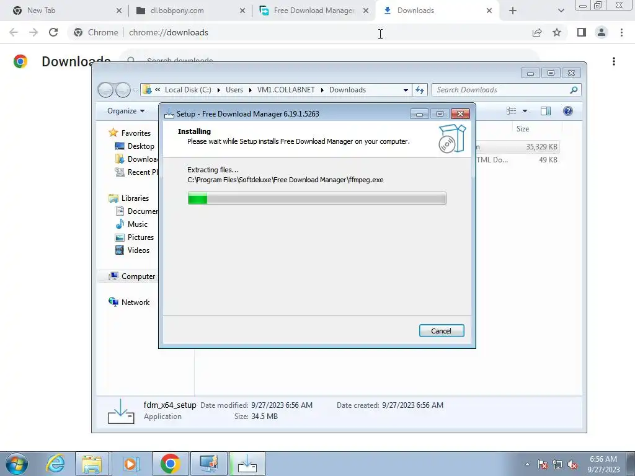Refresh the Explorer Downloads folder

point(420,90)
